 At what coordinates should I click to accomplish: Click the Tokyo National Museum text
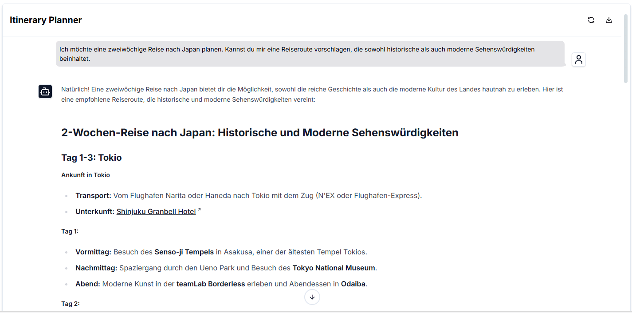[334, 268]
